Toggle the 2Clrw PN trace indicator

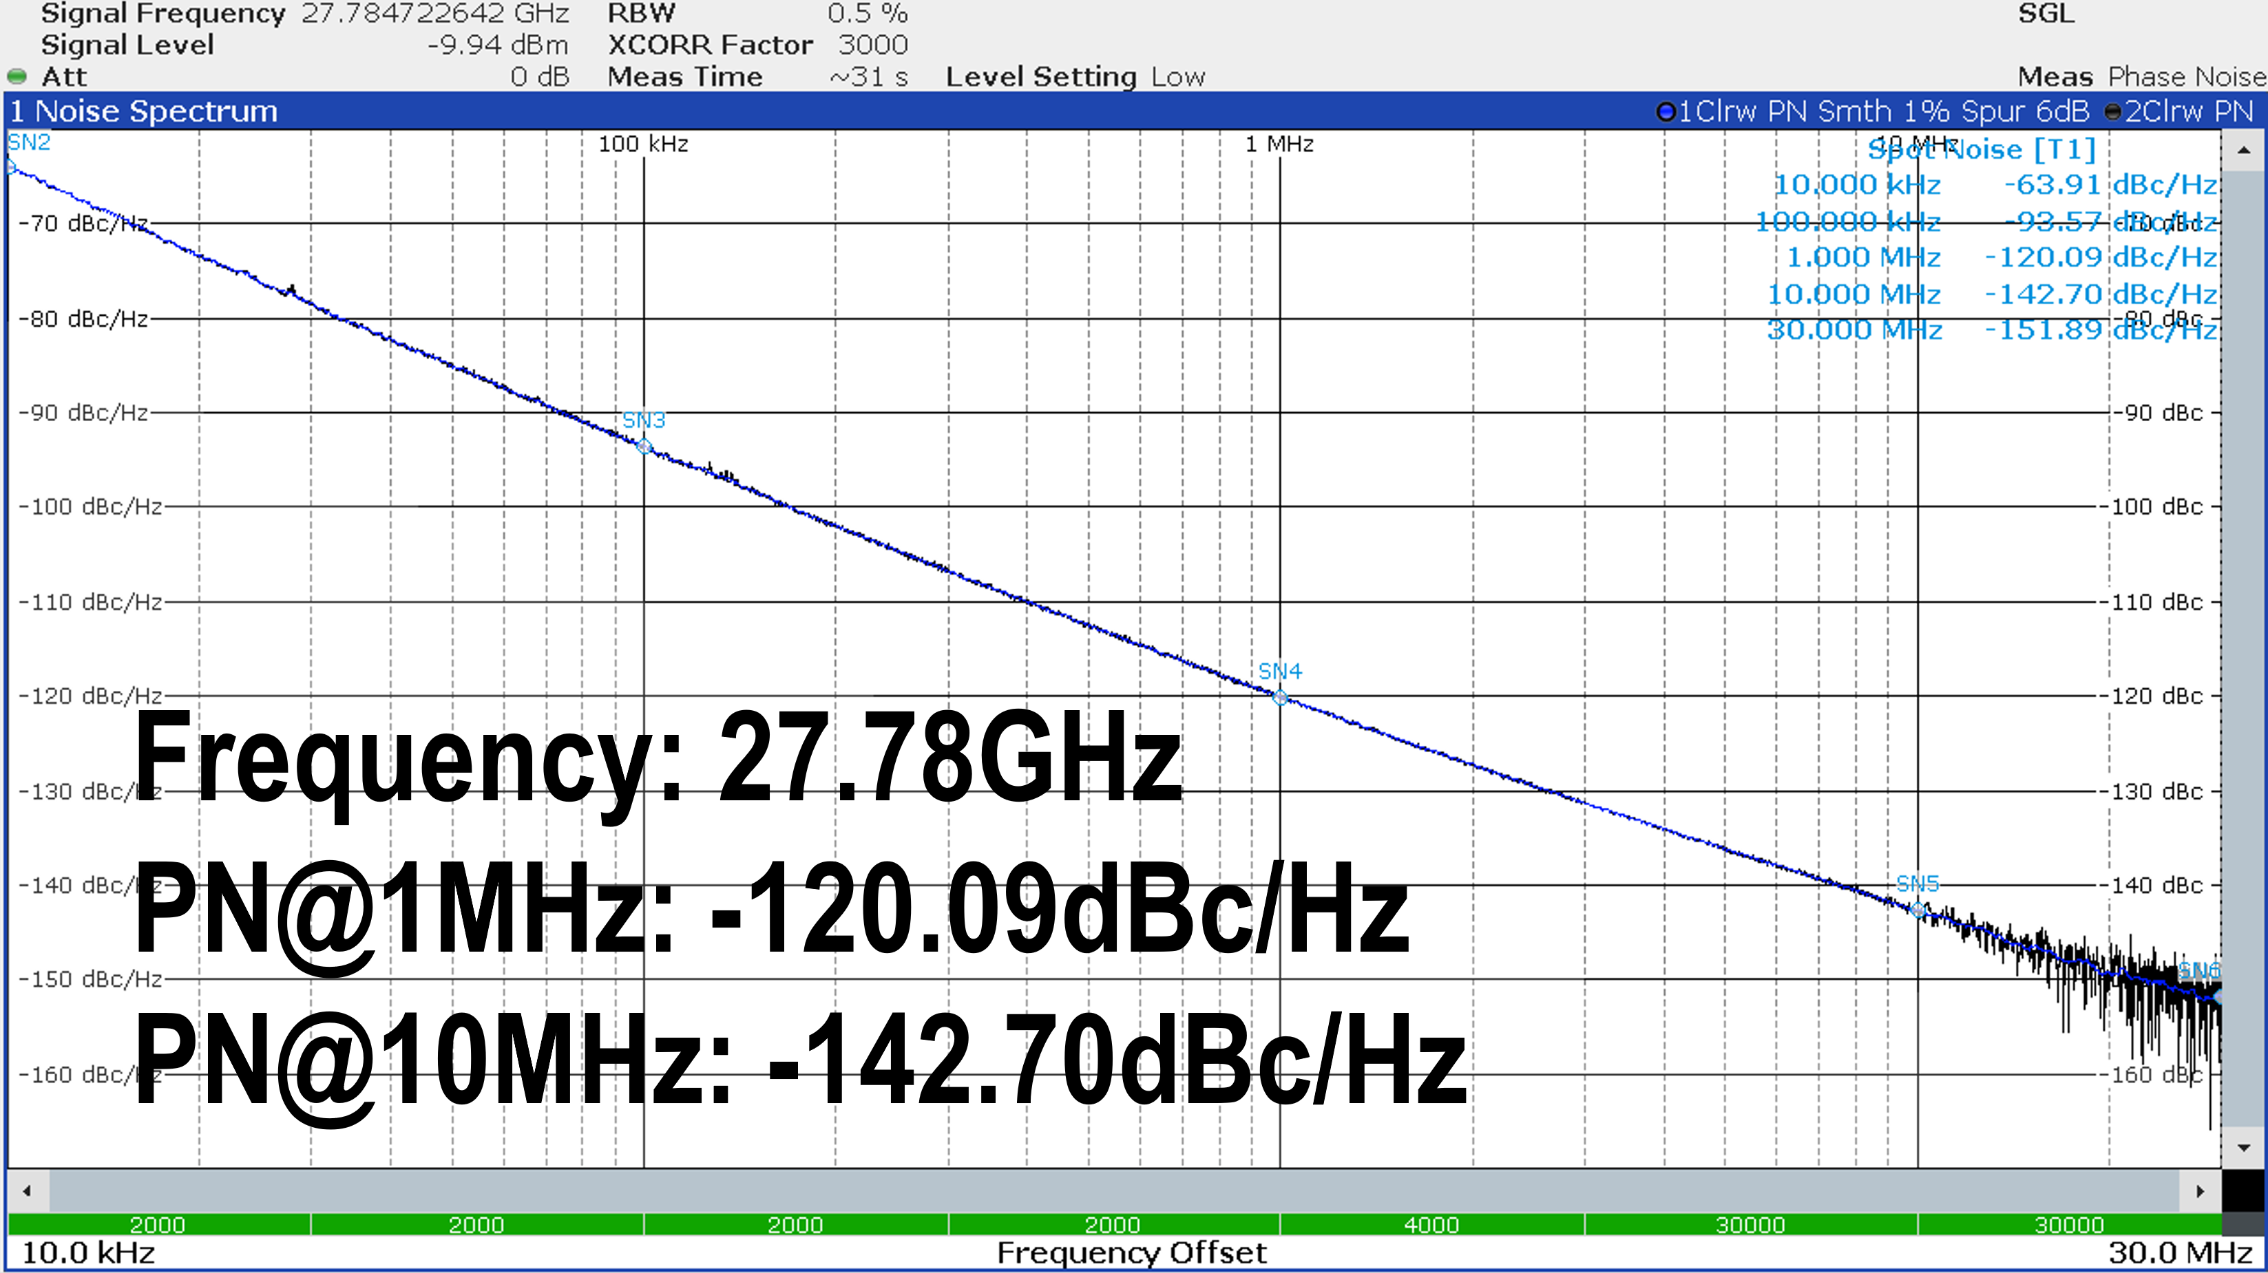pos(2113,111)
